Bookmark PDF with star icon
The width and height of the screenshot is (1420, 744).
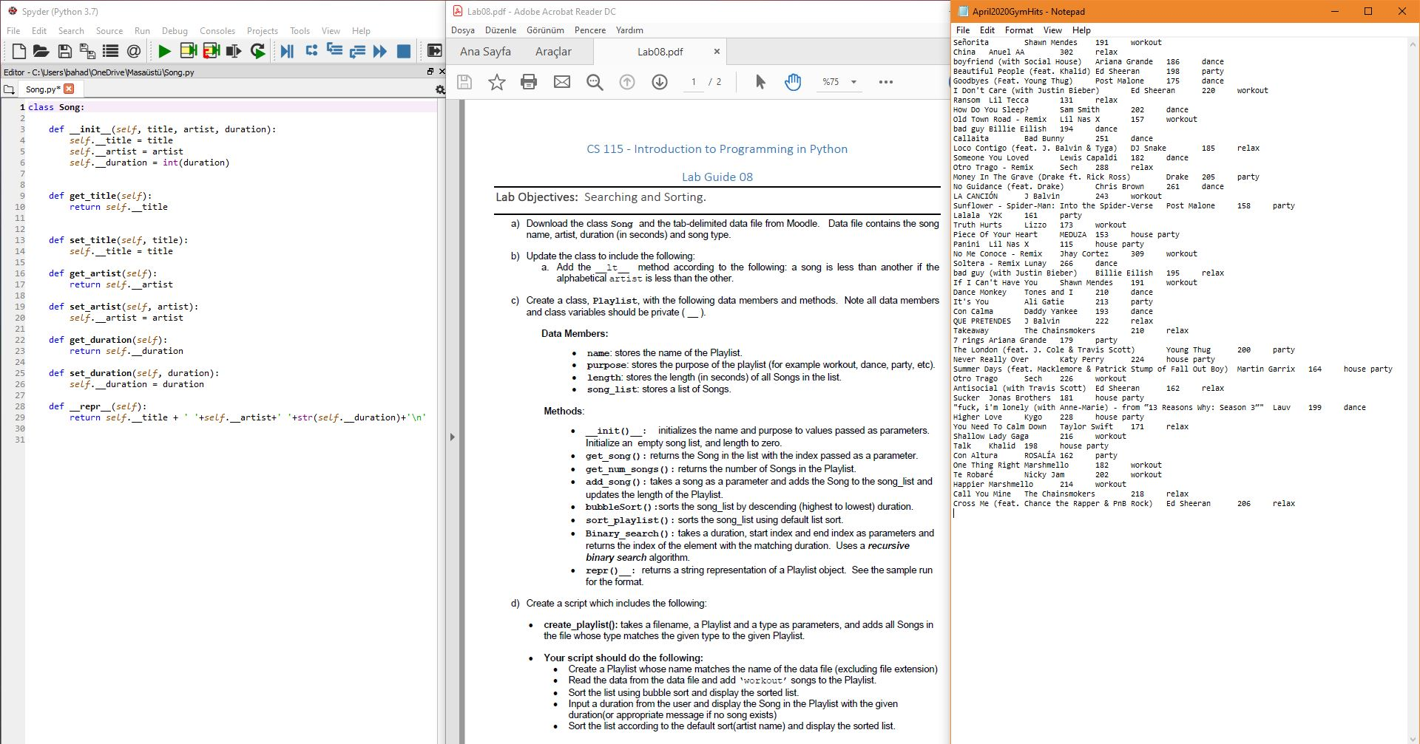(497, 82)
